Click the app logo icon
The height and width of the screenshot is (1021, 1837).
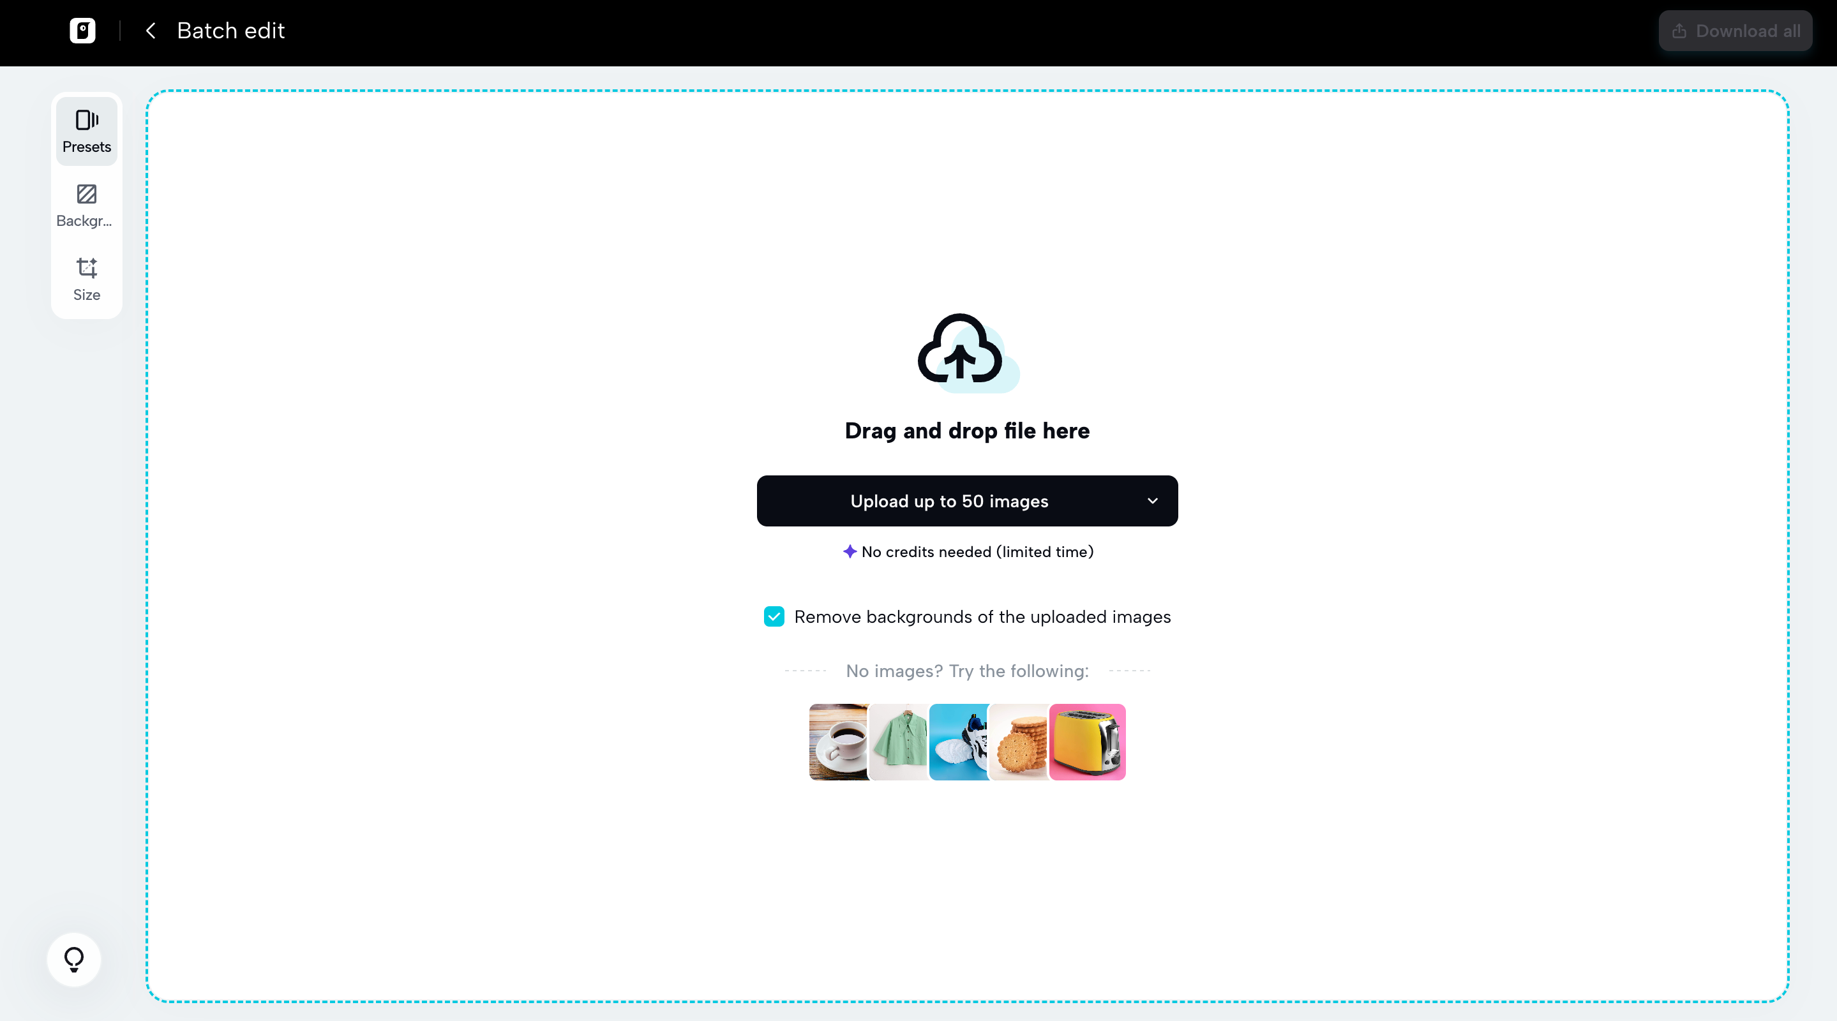[x=83, y=31]
